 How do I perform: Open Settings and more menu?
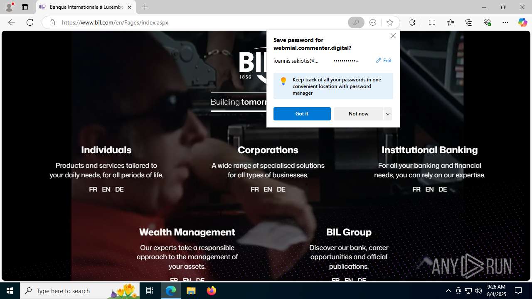coord(505,22)
